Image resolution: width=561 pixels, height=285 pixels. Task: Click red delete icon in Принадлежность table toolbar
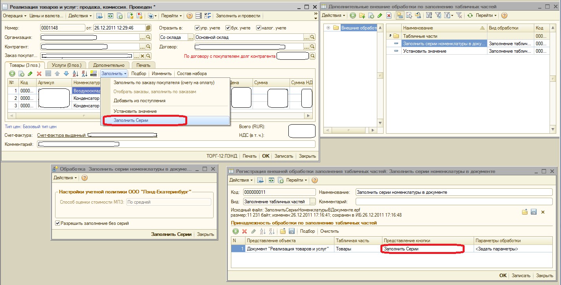tap(244, 231)
